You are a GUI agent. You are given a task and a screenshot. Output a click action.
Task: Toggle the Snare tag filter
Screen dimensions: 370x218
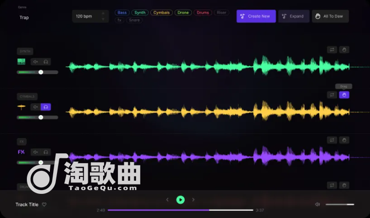point(134,20)
